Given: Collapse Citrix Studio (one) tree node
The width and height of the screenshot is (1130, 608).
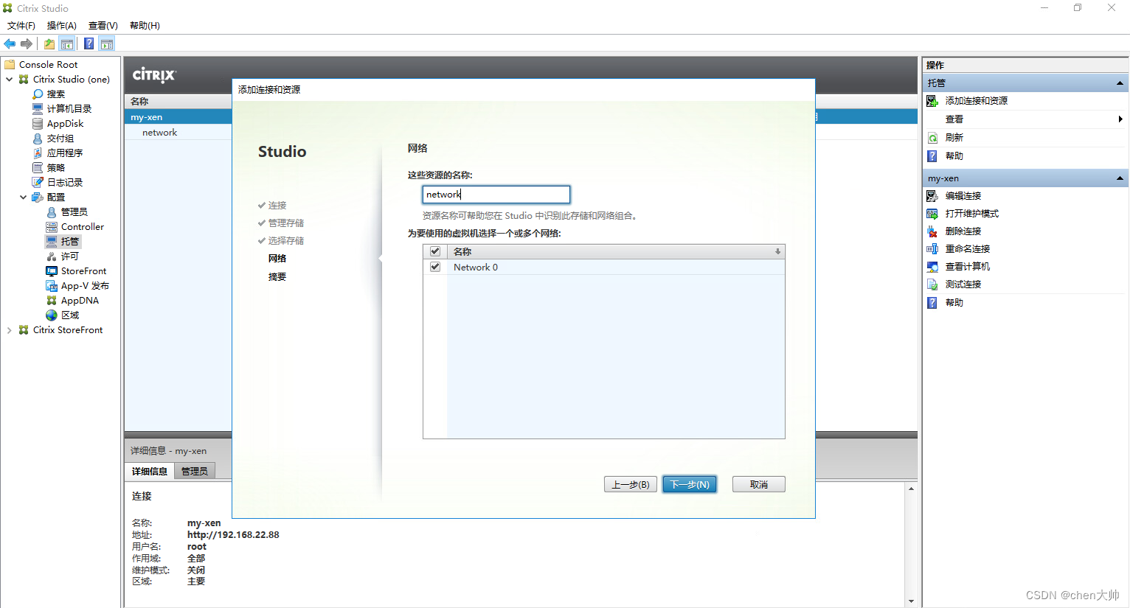Looking at the screenshot, I should [9, 80].
